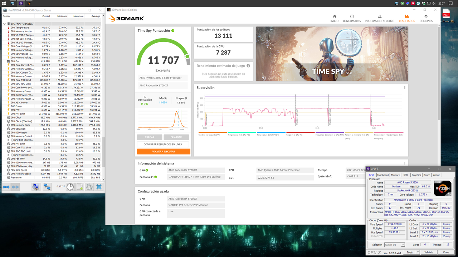
Task: Open the Pruebas de Esfuerzo icon in 3DMark
Action: click(x=380, y=16)
